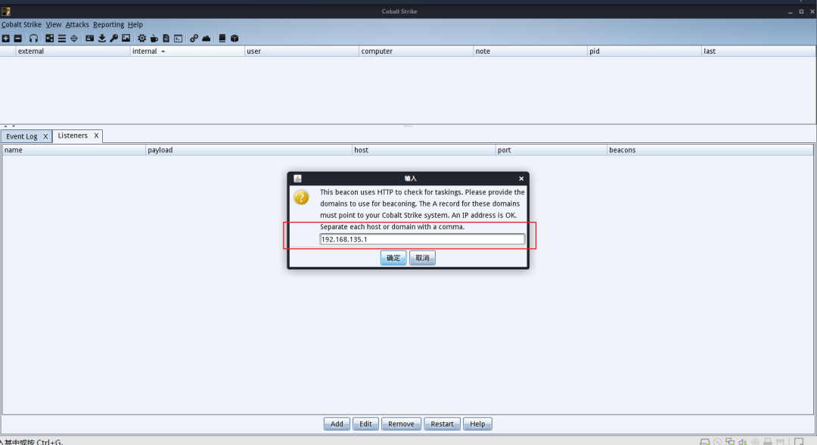Sort listeners by host column header
This screenshot has width=817, height=445.
pyautogui.click(x=424, y=150)
